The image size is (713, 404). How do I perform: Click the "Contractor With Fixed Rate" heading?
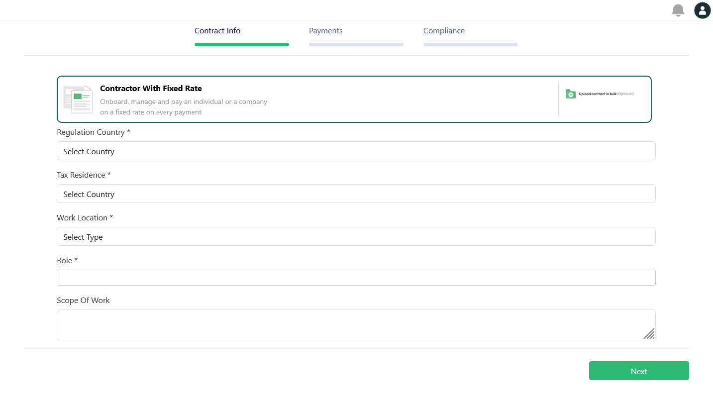pos(151,89)
